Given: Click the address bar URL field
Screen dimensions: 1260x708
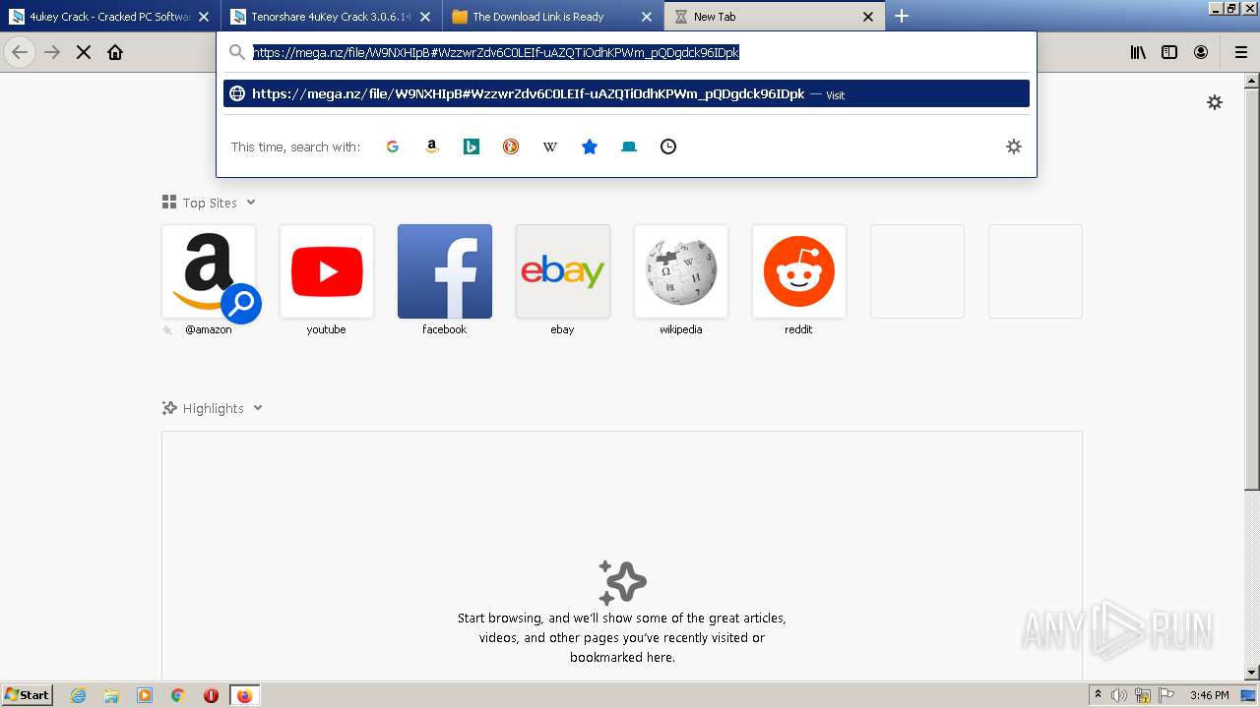Looking at the screenshot, I should coord(626,52).
